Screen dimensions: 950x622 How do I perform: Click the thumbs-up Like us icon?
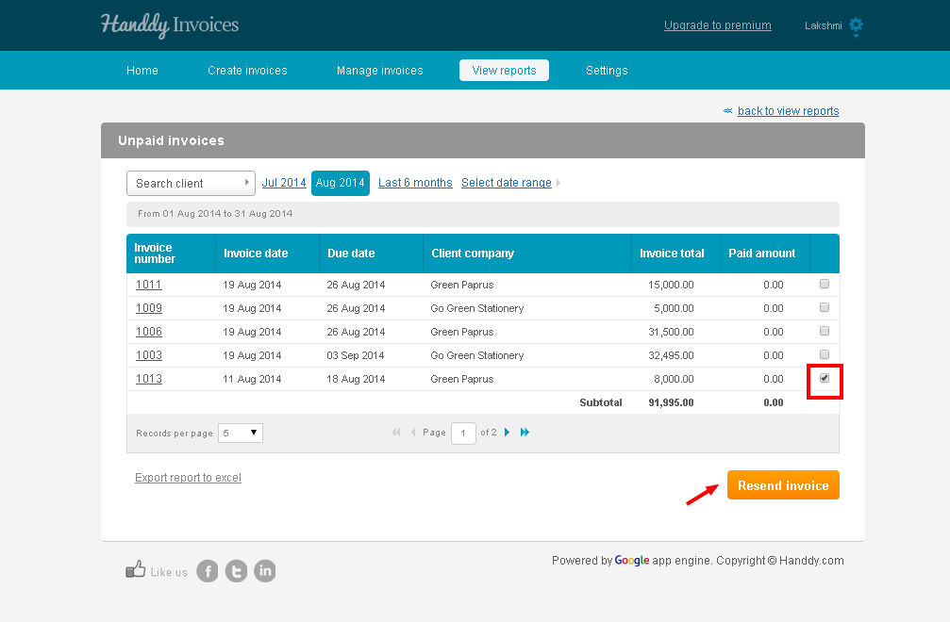click(136, 569)
